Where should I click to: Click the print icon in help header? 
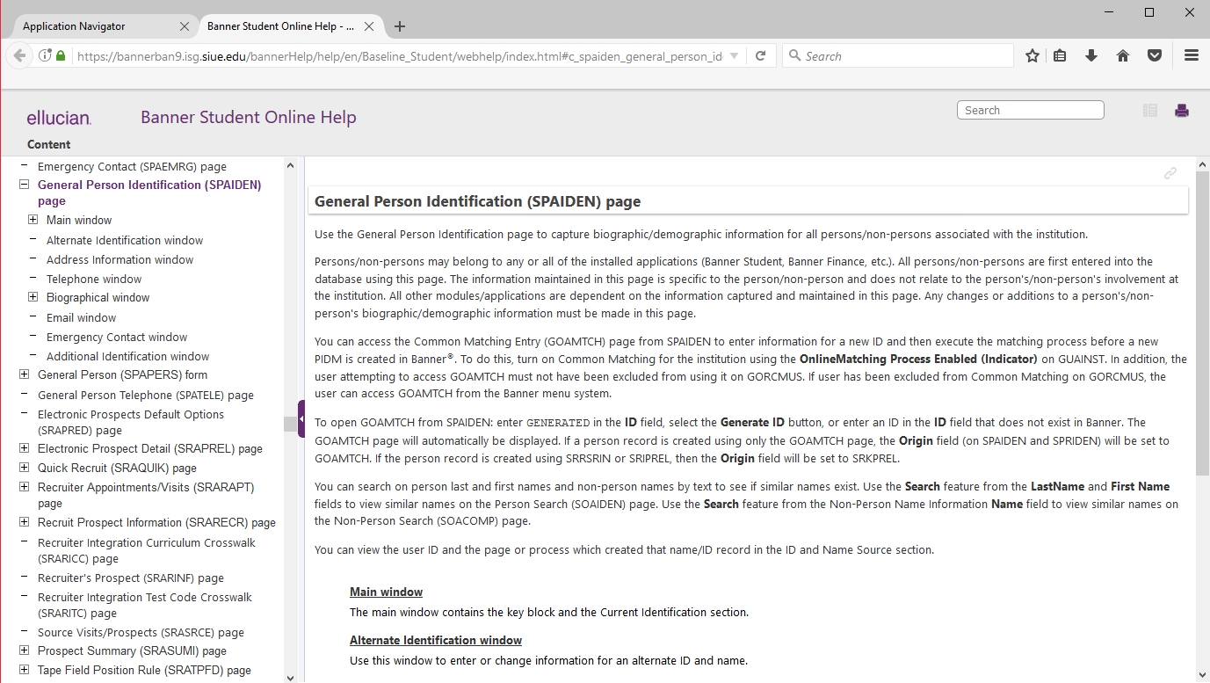point(1182,111)
